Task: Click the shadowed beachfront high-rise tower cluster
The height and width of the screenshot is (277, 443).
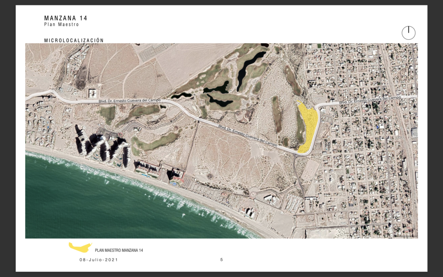Action: point(102,147)
